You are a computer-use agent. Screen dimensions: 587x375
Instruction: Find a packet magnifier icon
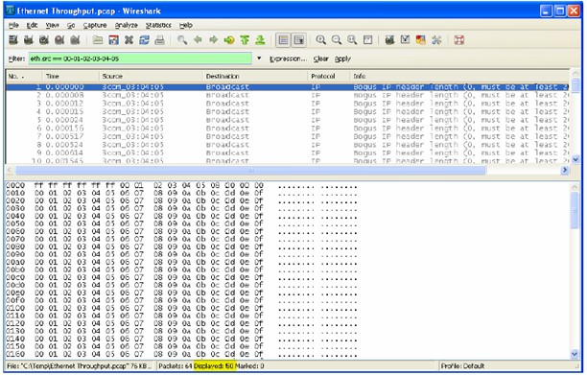tap(182, 40)
